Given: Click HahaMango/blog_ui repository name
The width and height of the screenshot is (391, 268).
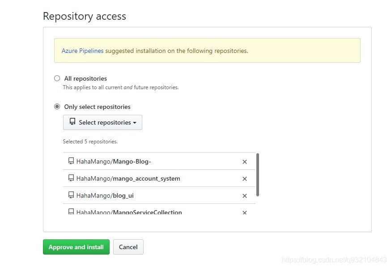Looking at the screenshot, I should point(105,195).
